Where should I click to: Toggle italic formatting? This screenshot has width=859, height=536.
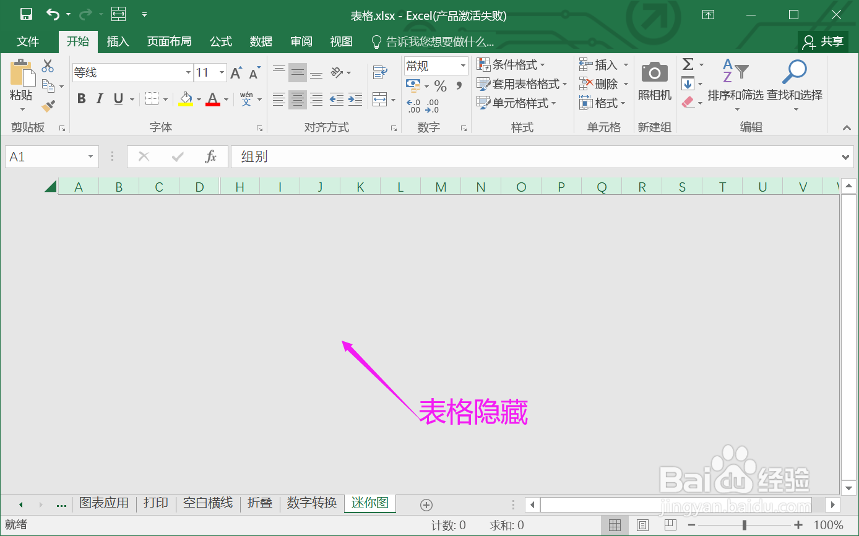100,98
